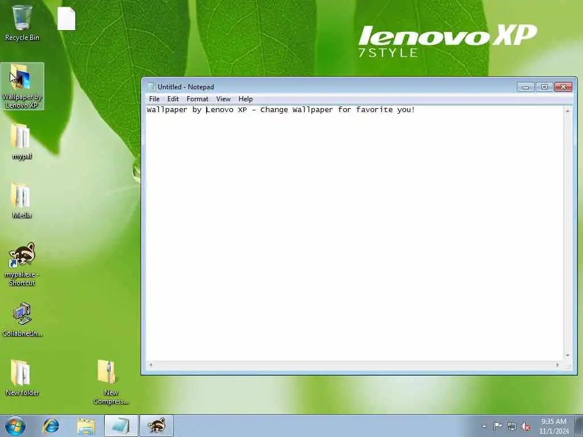Click the muted volume tray icon
Screen dimensions: 583x437
point(525,426)
